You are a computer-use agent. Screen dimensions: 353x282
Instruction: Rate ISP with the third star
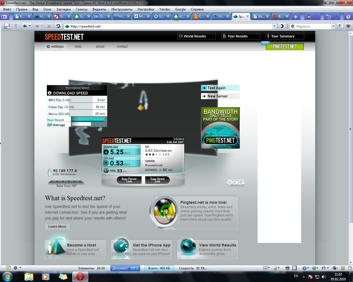pos(66,180)
